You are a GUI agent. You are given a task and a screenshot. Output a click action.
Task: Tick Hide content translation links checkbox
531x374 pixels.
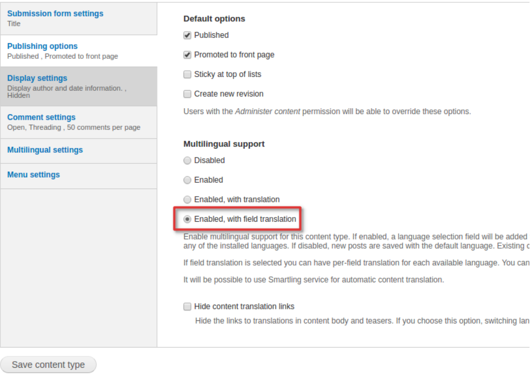click(187, 307)
